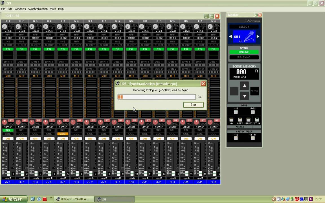Decrement scene memory with down arrow

click(x=244, y=96)
